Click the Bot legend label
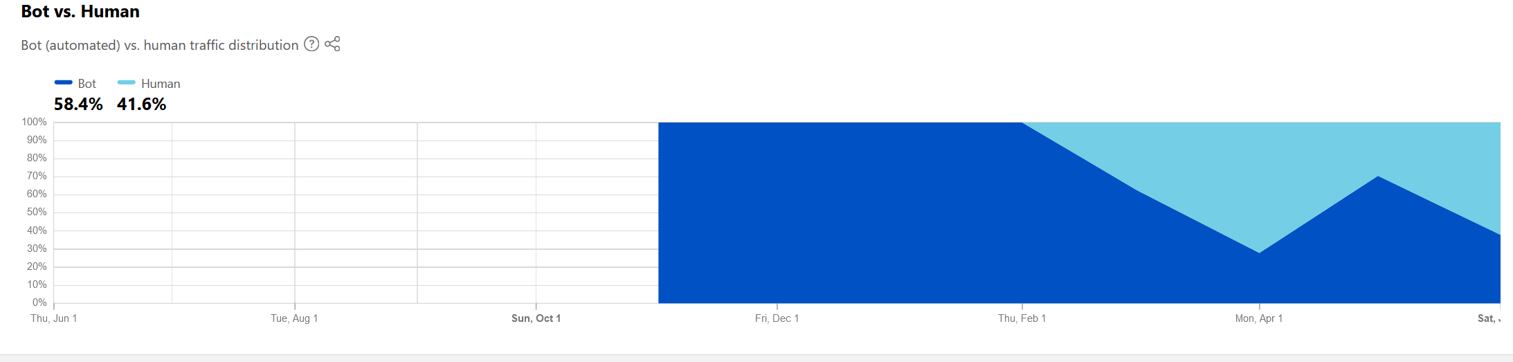Image resolution: width=1513 pixels, height=362 pixels. tap(87, 84)
